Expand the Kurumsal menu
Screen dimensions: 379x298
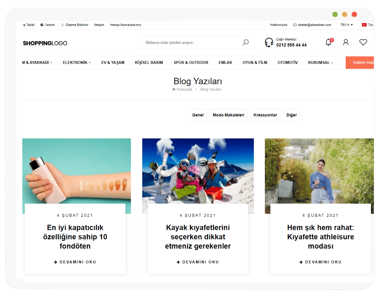(x=320, y=63)
